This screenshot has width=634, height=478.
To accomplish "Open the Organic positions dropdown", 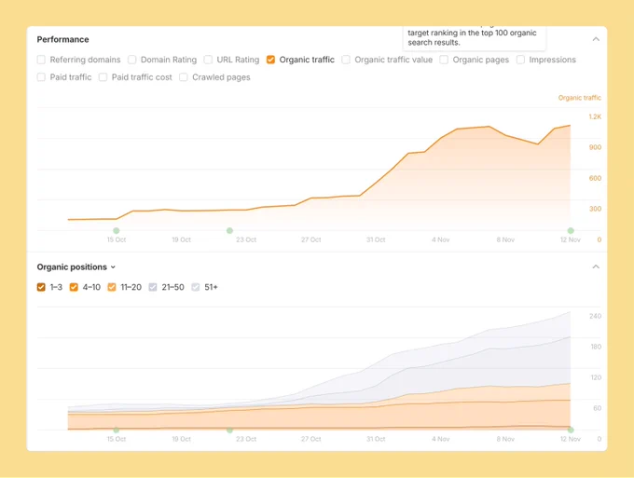I will (x=76, y=267).
